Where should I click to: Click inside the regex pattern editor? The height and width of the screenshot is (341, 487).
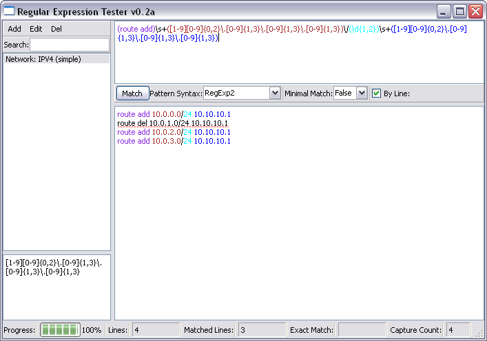299,52
